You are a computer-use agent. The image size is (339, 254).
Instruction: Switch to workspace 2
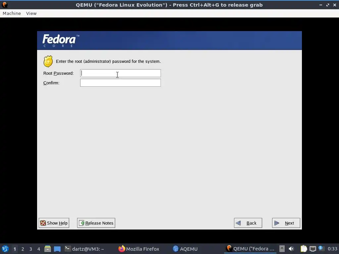tap(23, 249)
